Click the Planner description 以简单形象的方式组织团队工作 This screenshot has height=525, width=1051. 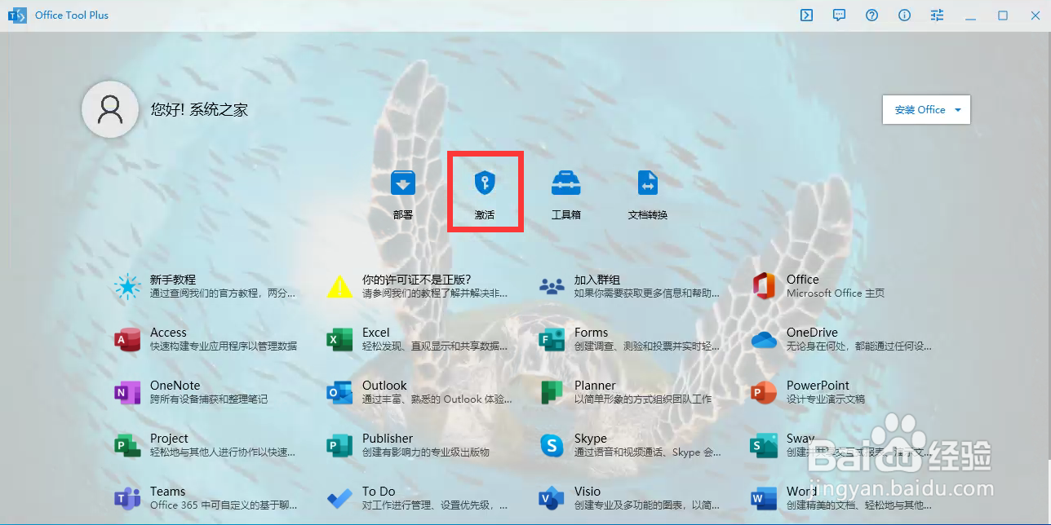(643, 399)
